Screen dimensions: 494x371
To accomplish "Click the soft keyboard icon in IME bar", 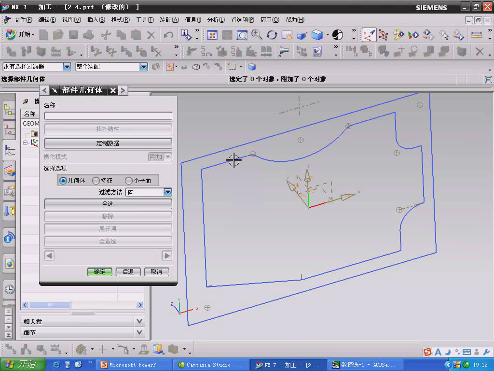I will click(467, 352).
